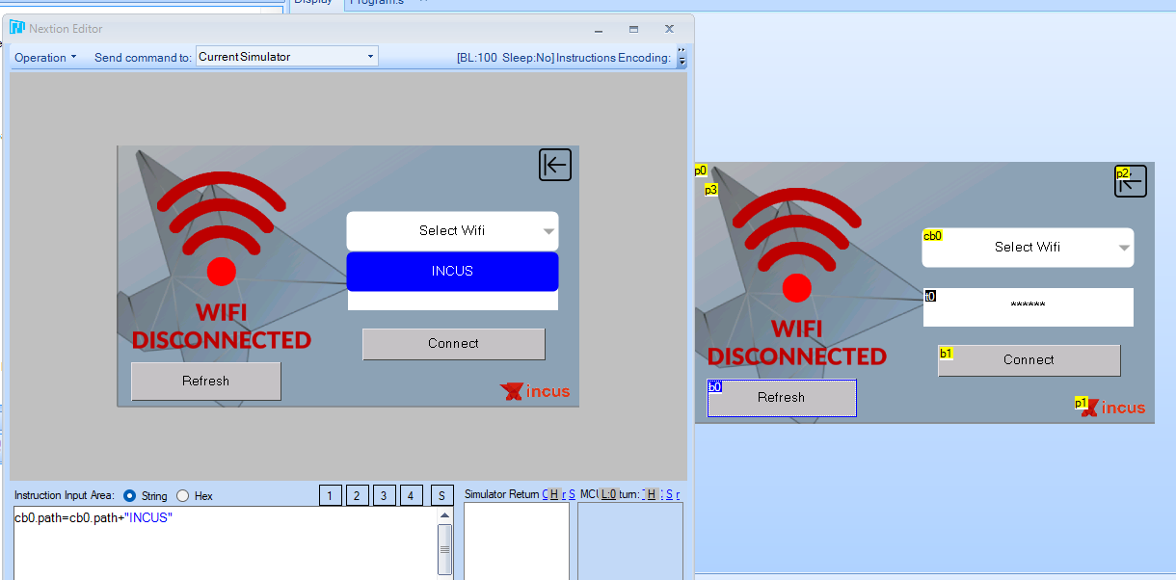Select the b1 Connect button in design canvas
This screenshot has height=580, width=1176.
(1029, 360)
